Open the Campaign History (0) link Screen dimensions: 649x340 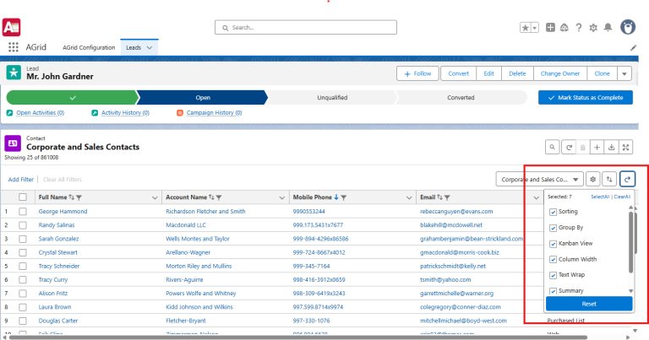pyautogui.click(x=214, y=113)
